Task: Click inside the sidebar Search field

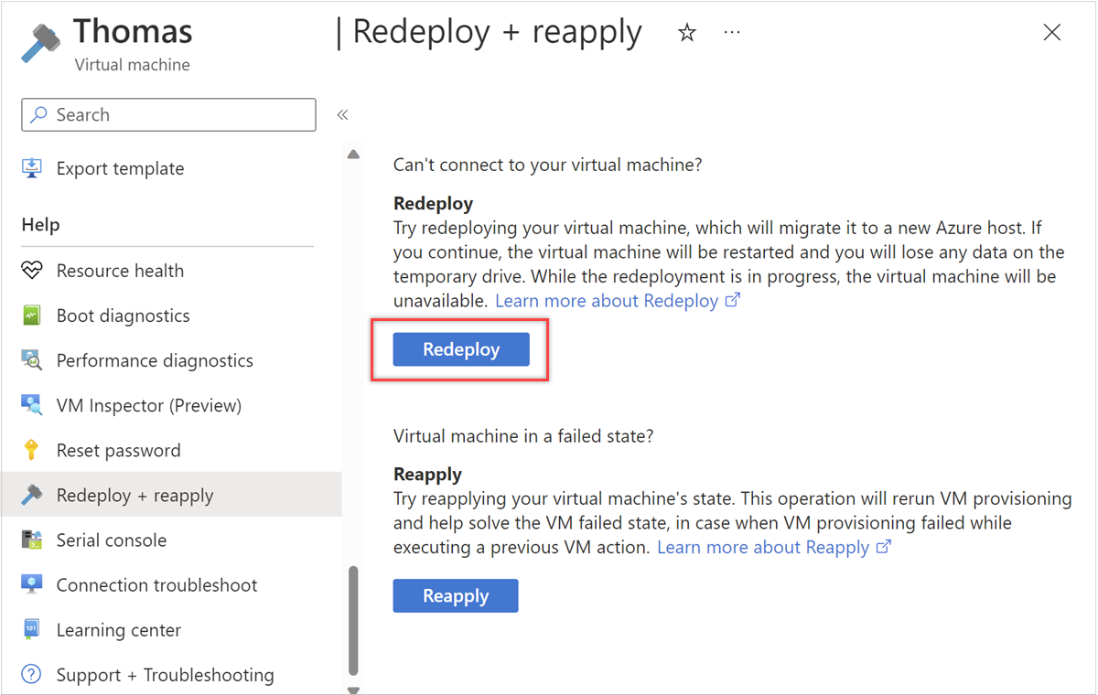Action: tap(168, 114)
